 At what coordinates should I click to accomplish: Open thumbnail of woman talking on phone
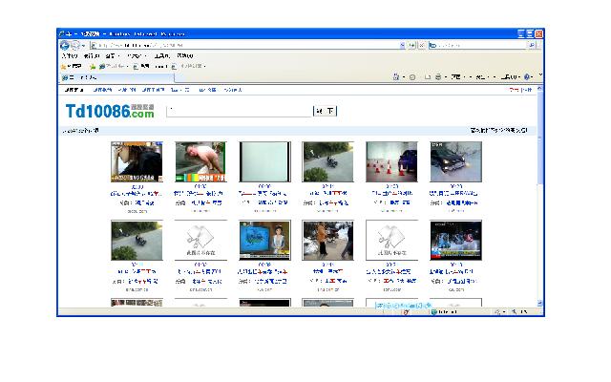point(137,161)
